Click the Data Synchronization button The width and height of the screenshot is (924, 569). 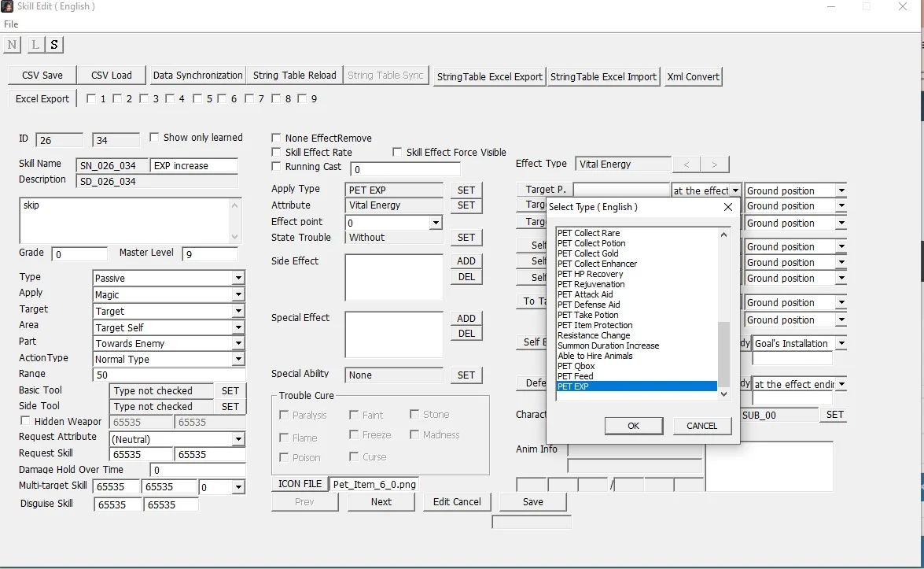tap(198, 76)
